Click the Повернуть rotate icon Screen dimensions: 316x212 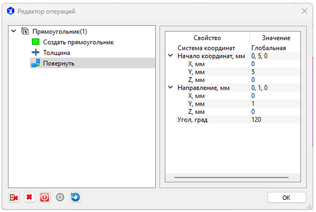click(36, 63)
